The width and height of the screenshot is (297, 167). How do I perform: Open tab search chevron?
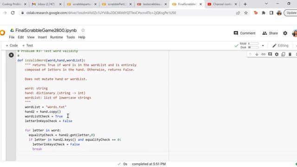click(266, 4)
